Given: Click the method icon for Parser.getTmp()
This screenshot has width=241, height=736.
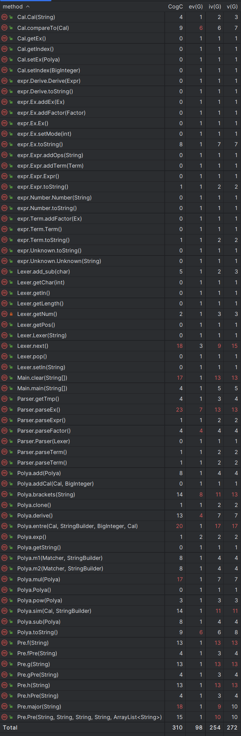Looking at the screenshot, I should [x=4, y=399].
